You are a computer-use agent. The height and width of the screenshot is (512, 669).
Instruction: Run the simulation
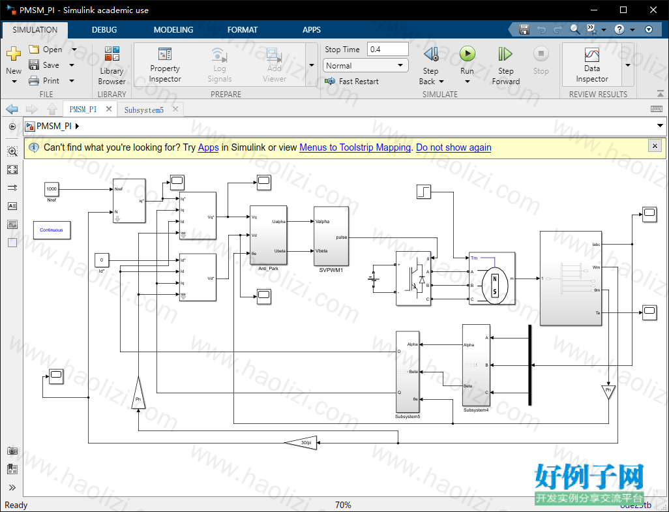[x=467, y=53]
